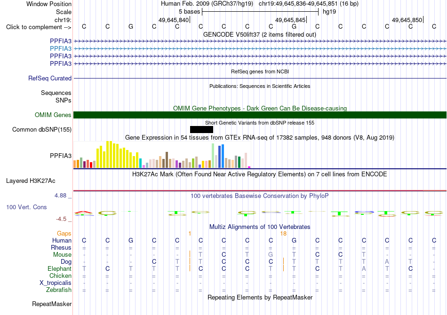This screenshot has width=447, height=315.
Task: Open the RefSeq Curated track label
Action: coord(49,79)
